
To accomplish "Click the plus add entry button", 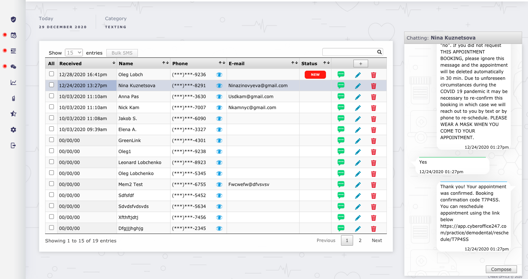I will coord(361,64).
